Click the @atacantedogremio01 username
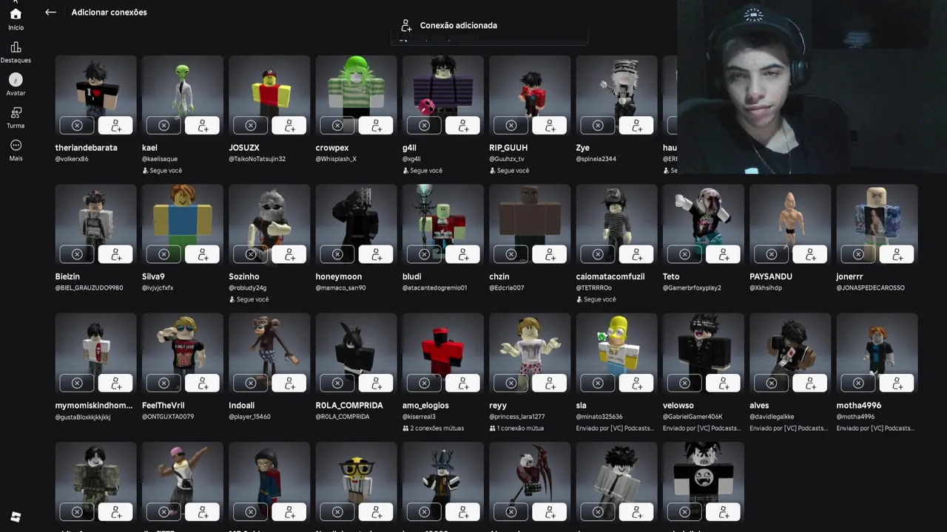 [x=435, y=287]
